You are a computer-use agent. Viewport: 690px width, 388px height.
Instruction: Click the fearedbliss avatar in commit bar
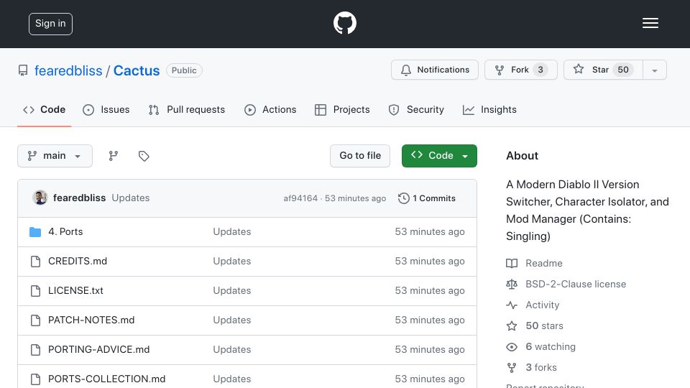(x=40, y=198)
